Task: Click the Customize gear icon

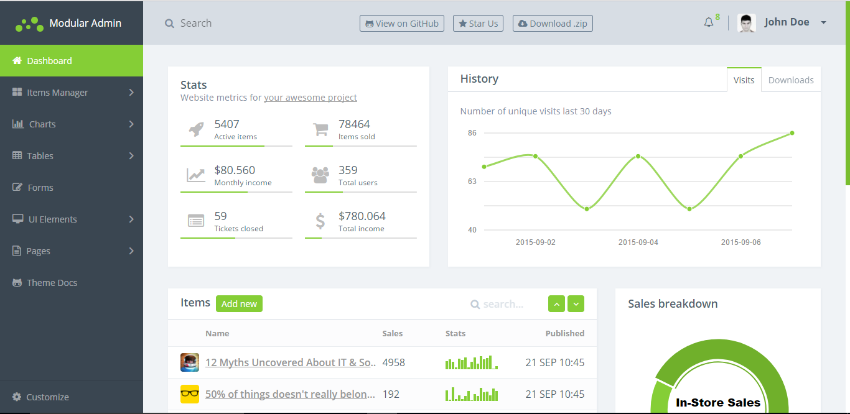Action: [17, 397]
